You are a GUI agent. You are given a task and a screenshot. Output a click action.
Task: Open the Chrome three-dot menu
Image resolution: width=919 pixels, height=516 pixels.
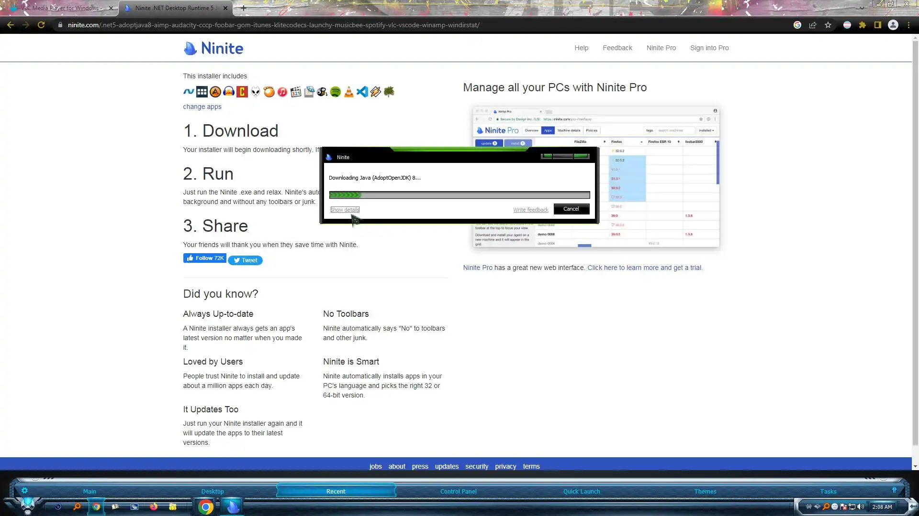tap(908, 25)
